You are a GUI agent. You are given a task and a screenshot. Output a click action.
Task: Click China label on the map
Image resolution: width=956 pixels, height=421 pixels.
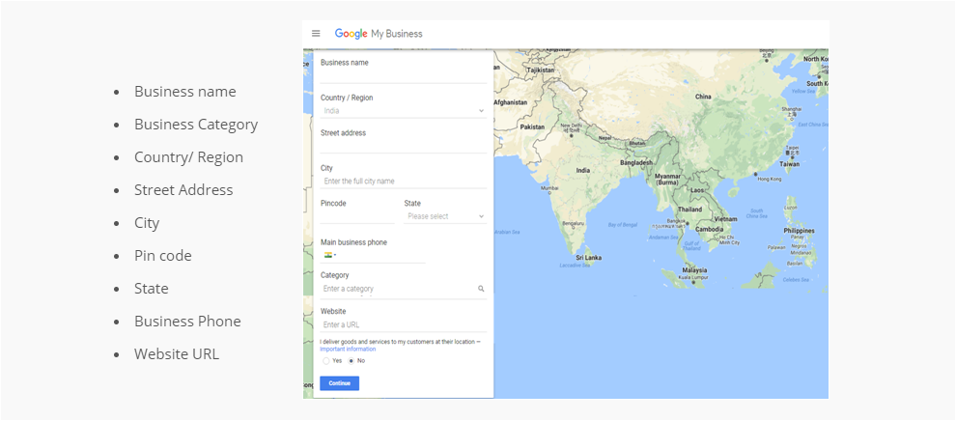click(702, 97)
